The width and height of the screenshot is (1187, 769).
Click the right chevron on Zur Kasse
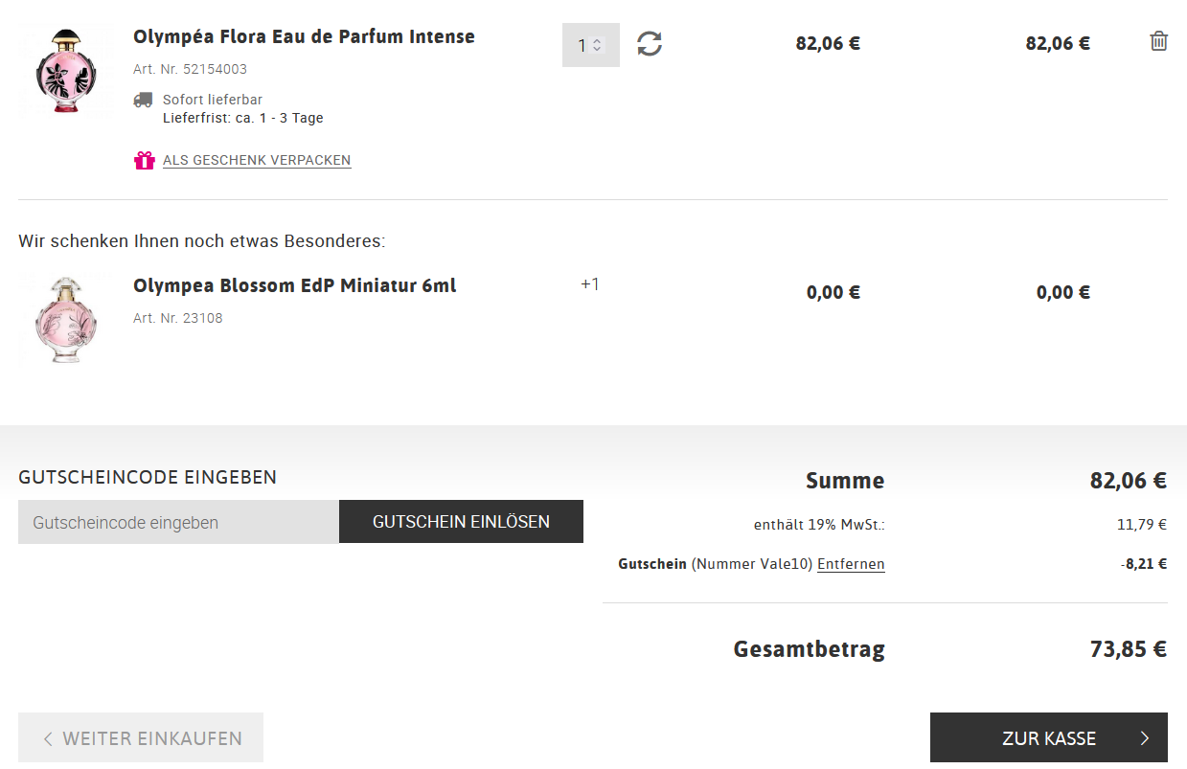1145,738
